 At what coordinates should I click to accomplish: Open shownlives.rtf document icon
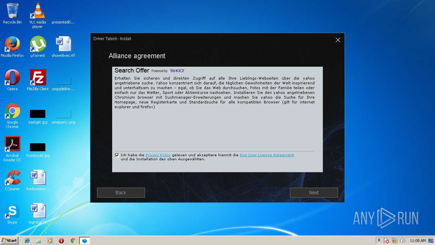(x=63, y=47)
